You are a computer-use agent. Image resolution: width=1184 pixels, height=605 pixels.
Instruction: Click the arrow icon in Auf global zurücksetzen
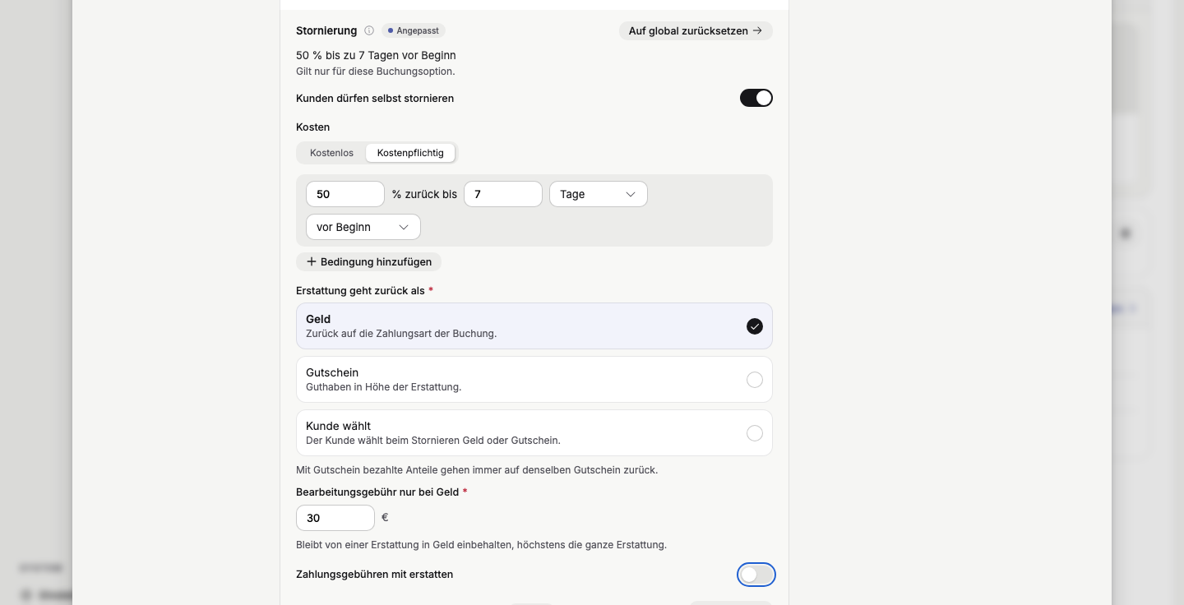coord(757,30)
